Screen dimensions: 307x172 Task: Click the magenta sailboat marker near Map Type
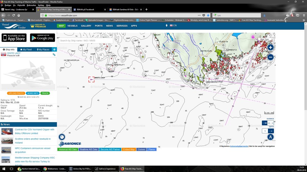tap(253, 37)
